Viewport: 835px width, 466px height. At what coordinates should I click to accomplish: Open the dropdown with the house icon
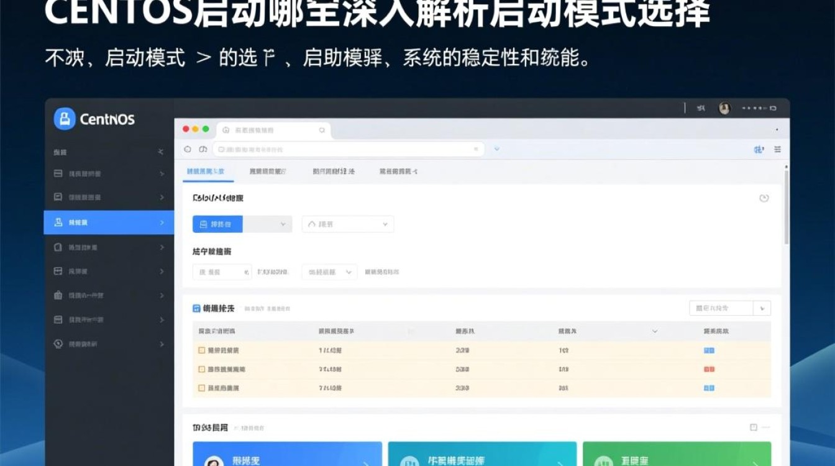[x=348, y=224]
